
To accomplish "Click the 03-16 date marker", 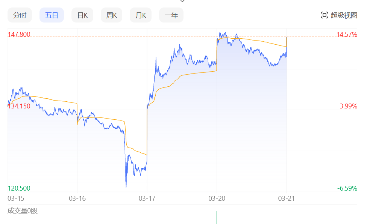I will pyautogui.click(x=77, y=198).
